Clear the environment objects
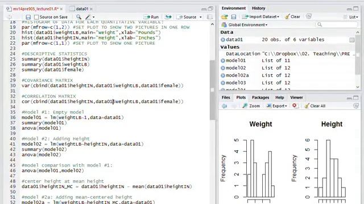 click(x=292, y=16)
